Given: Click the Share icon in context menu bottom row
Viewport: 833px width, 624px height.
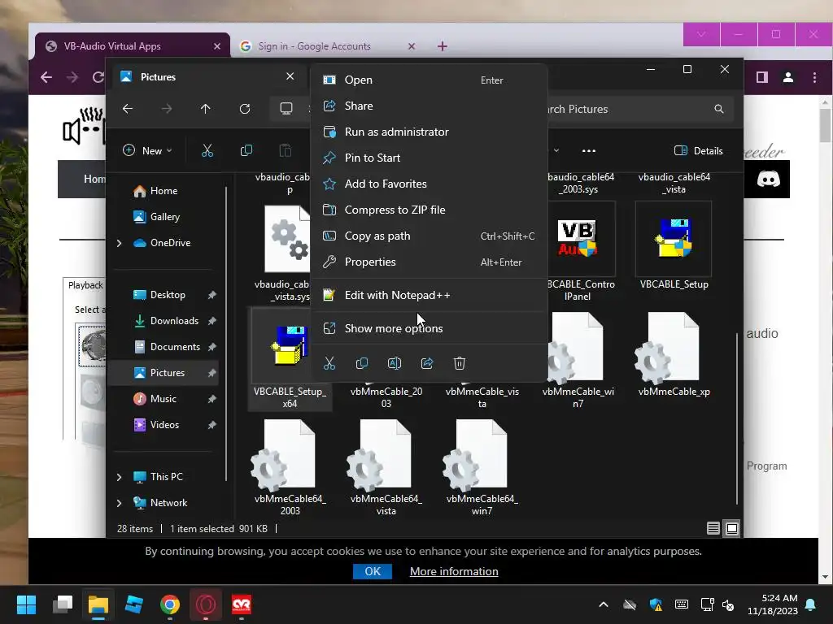Looking at the screenshot, I should click(x=427, y=363).
